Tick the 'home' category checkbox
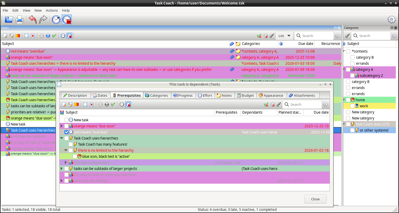This screenshot has height=213, width=399. (x=348, y=100)
